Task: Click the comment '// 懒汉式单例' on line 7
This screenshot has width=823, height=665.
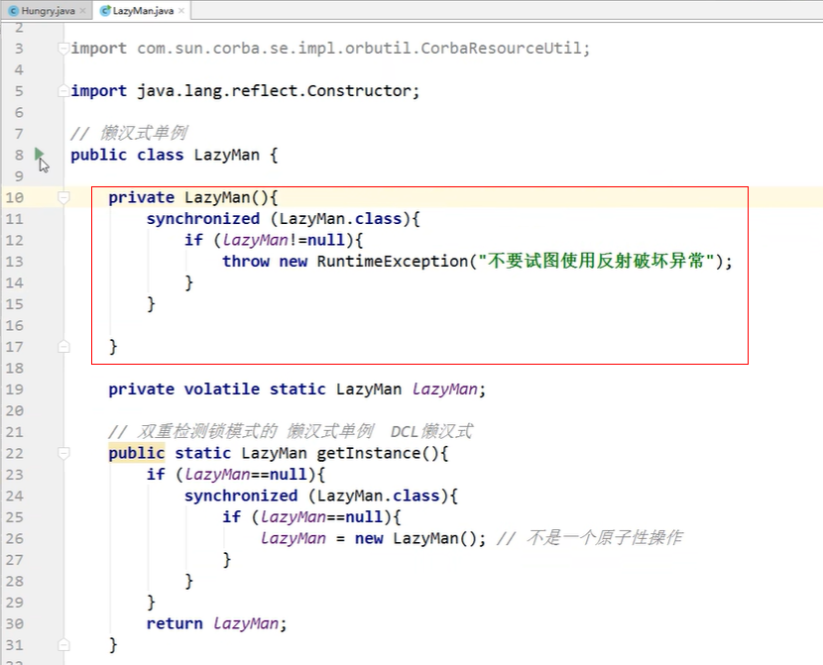Action: [x=129, y=133]
